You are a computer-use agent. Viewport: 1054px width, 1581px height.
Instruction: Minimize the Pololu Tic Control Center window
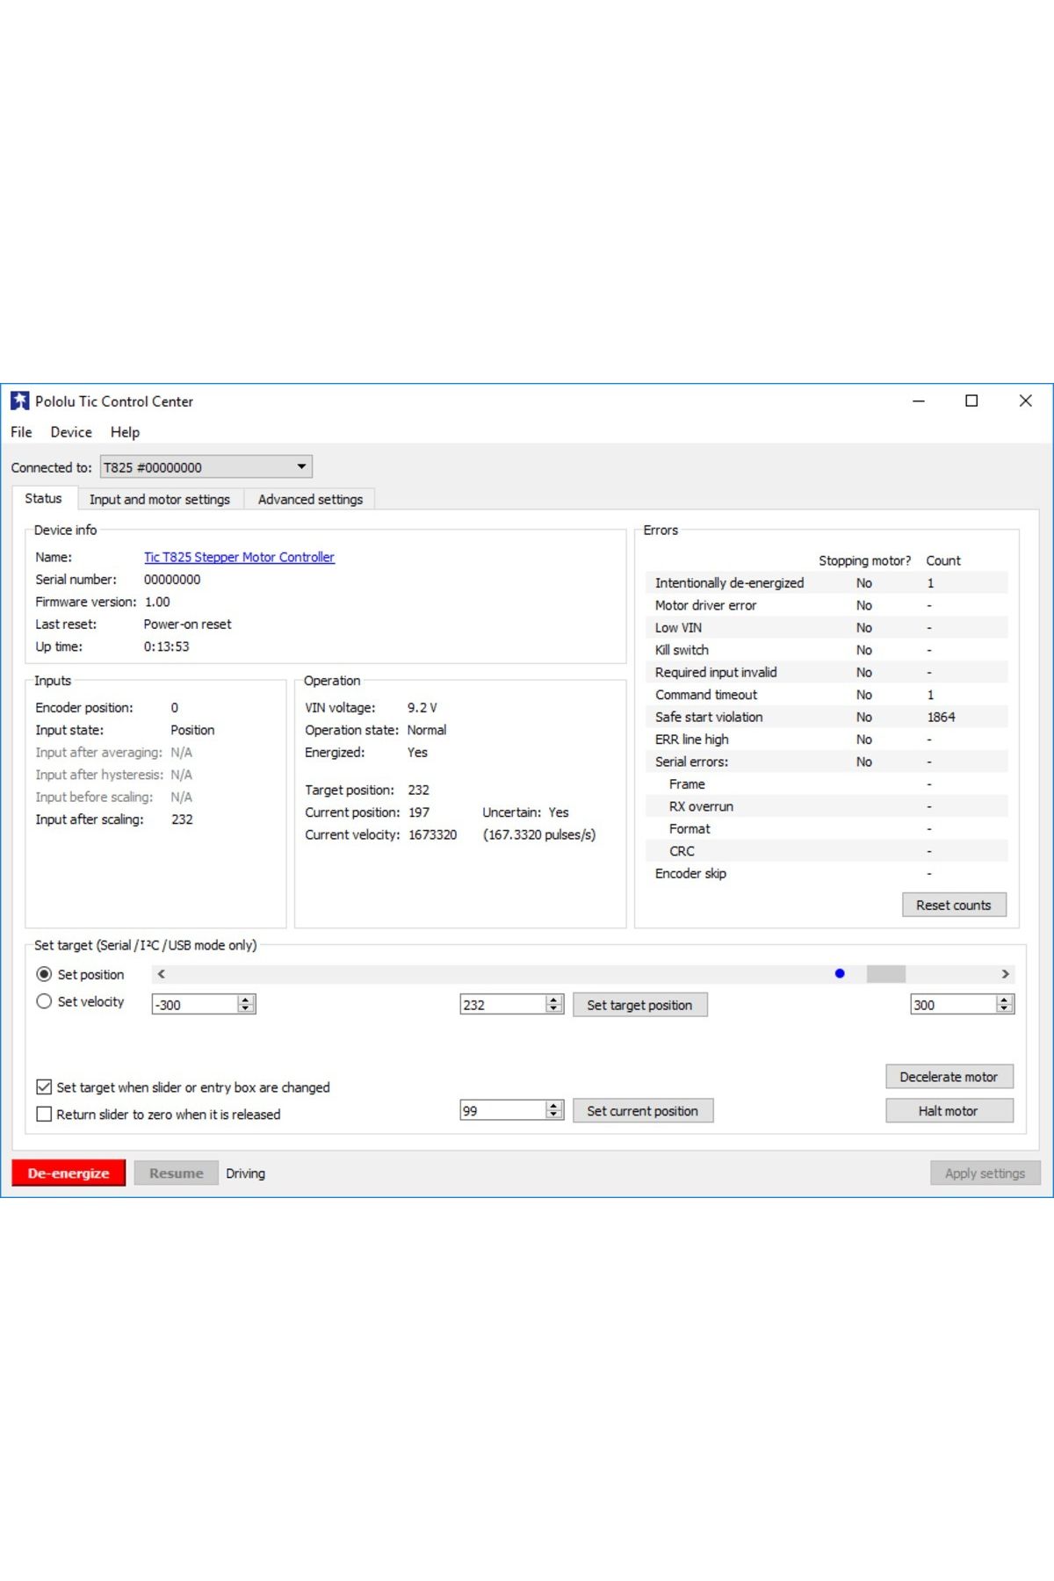pyautogui.click(x=919, y=401)
